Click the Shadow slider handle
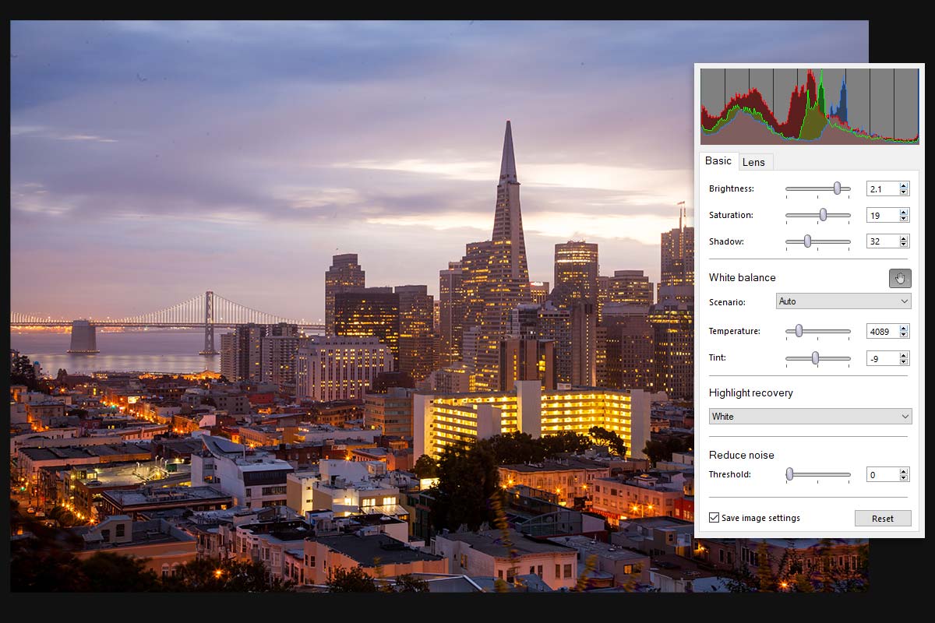Viewport: 935px width, 623px height. (x=807, y=241)
